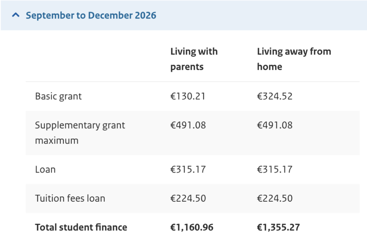Click Loan amount €315.17 for living with parents
This screenshot has width=367, height=240.
[188, 169]
